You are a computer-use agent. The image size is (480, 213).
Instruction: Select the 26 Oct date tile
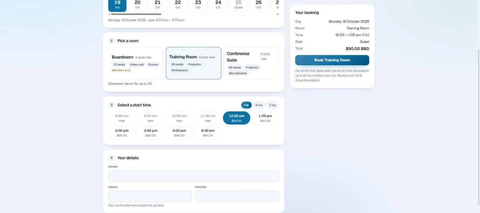click(259, 6)
